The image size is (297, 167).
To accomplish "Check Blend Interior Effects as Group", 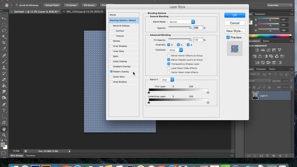I will pyautogui.click(x=168, y=56).
